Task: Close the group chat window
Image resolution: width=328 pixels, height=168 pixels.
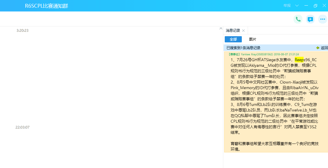Action: 324,6
